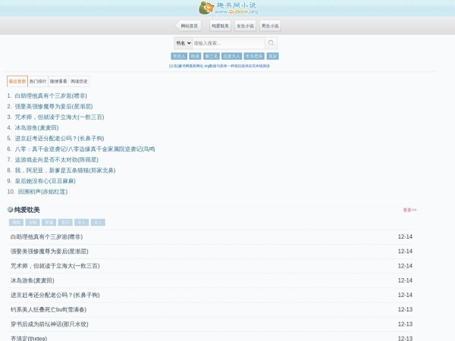Open 白助理他真有个三岁崽 in ranked list
455x341 pixels.
(50, 96)
